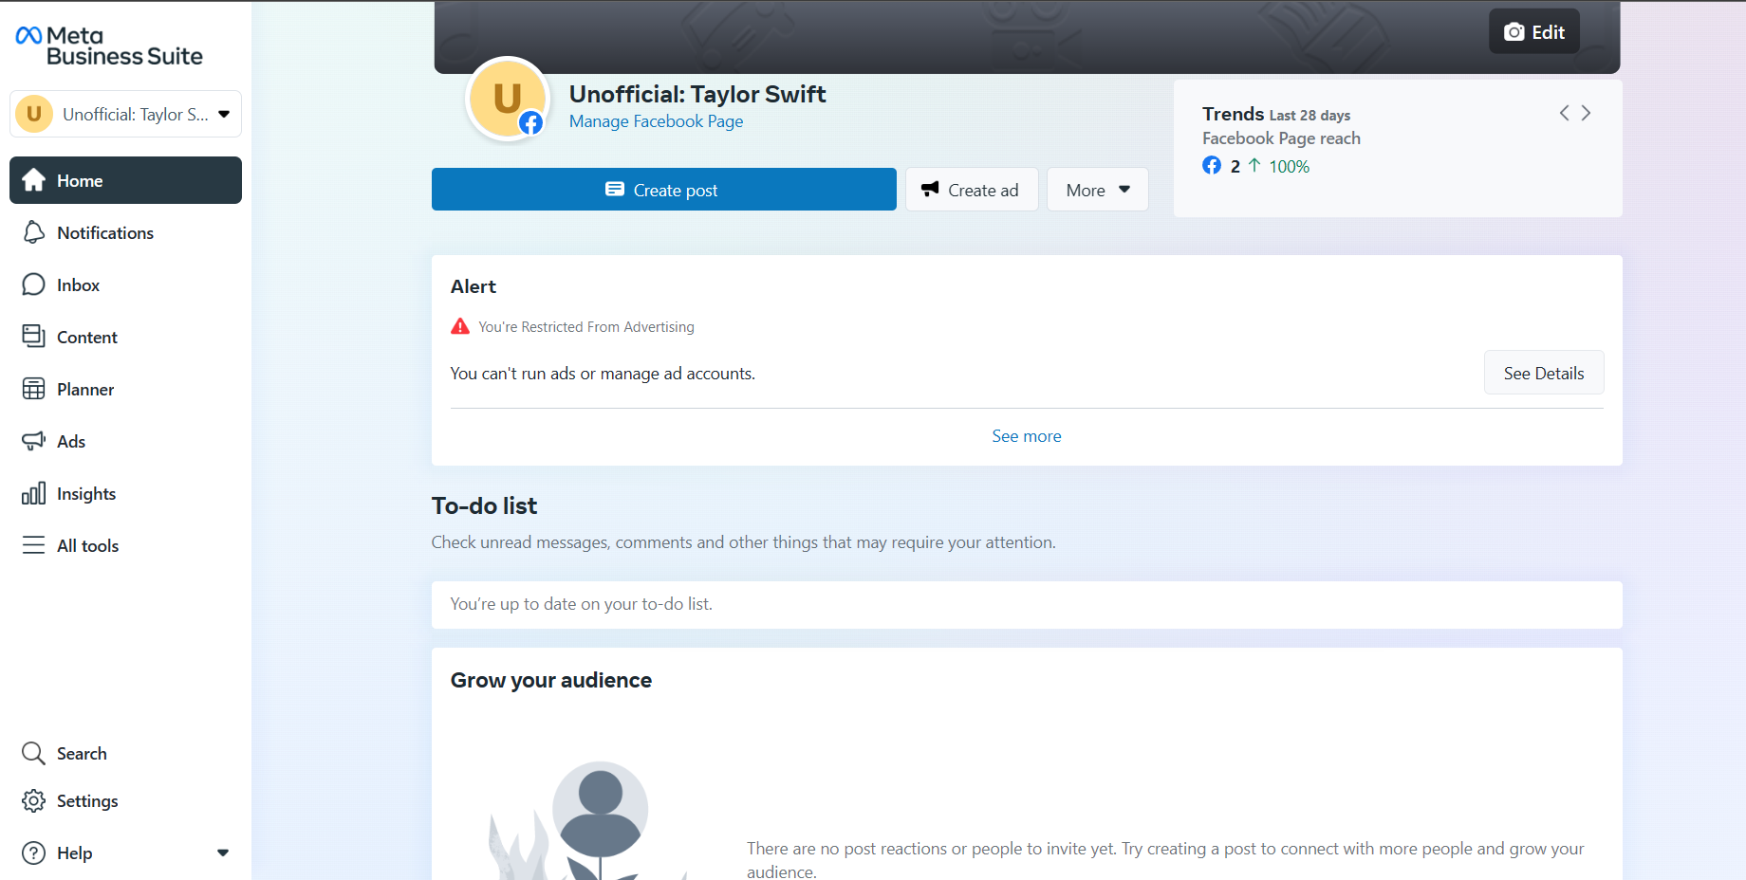
Task: Click the Grow your audience heading
Action: (551, 680)
